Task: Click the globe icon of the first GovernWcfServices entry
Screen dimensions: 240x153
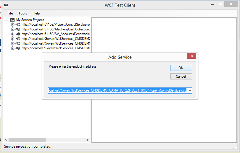Action: click(x=18, y=39)
